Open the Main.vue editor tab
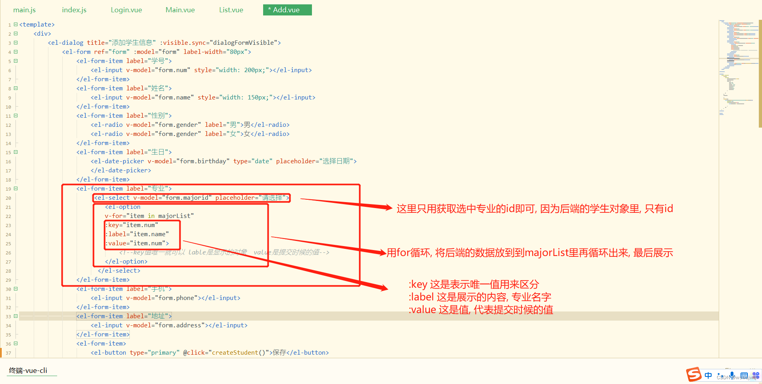Image resolution: width=762 pixels, height=384 pixels. click(180, 10)
